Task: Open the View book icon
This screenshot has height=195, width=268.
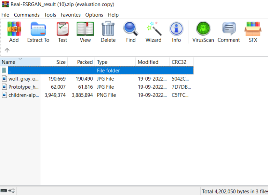Action: (85, 31)
